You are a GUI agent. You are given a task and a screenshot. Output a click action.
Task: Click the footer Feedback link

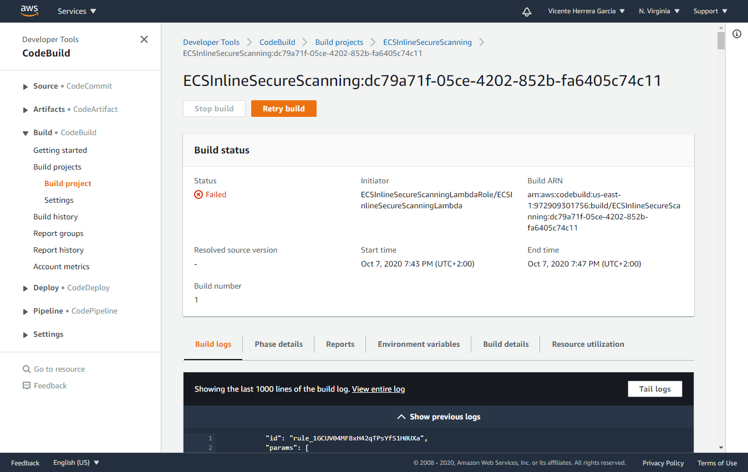26,463
